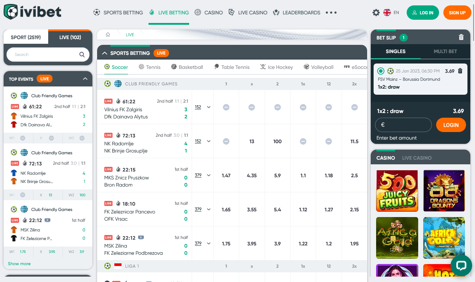Click the green LOG IN button
The height and width of the screenshot is (282, 475).
click(423, 13)
